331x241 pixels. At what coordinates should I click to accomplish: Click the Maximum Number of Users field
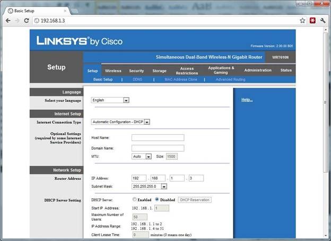tap(140, 217)
